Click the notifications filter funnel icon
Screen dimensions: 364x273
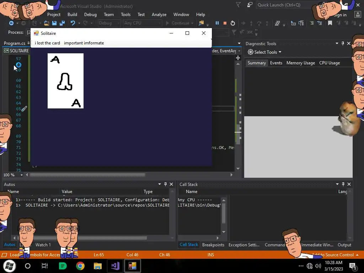(239, 5)
